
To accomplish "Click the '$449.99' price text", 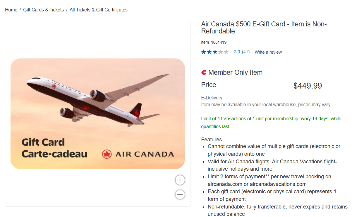I will [308, 86].
